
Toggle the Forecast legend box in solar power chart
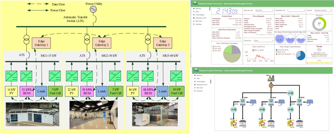coord(259,50)
